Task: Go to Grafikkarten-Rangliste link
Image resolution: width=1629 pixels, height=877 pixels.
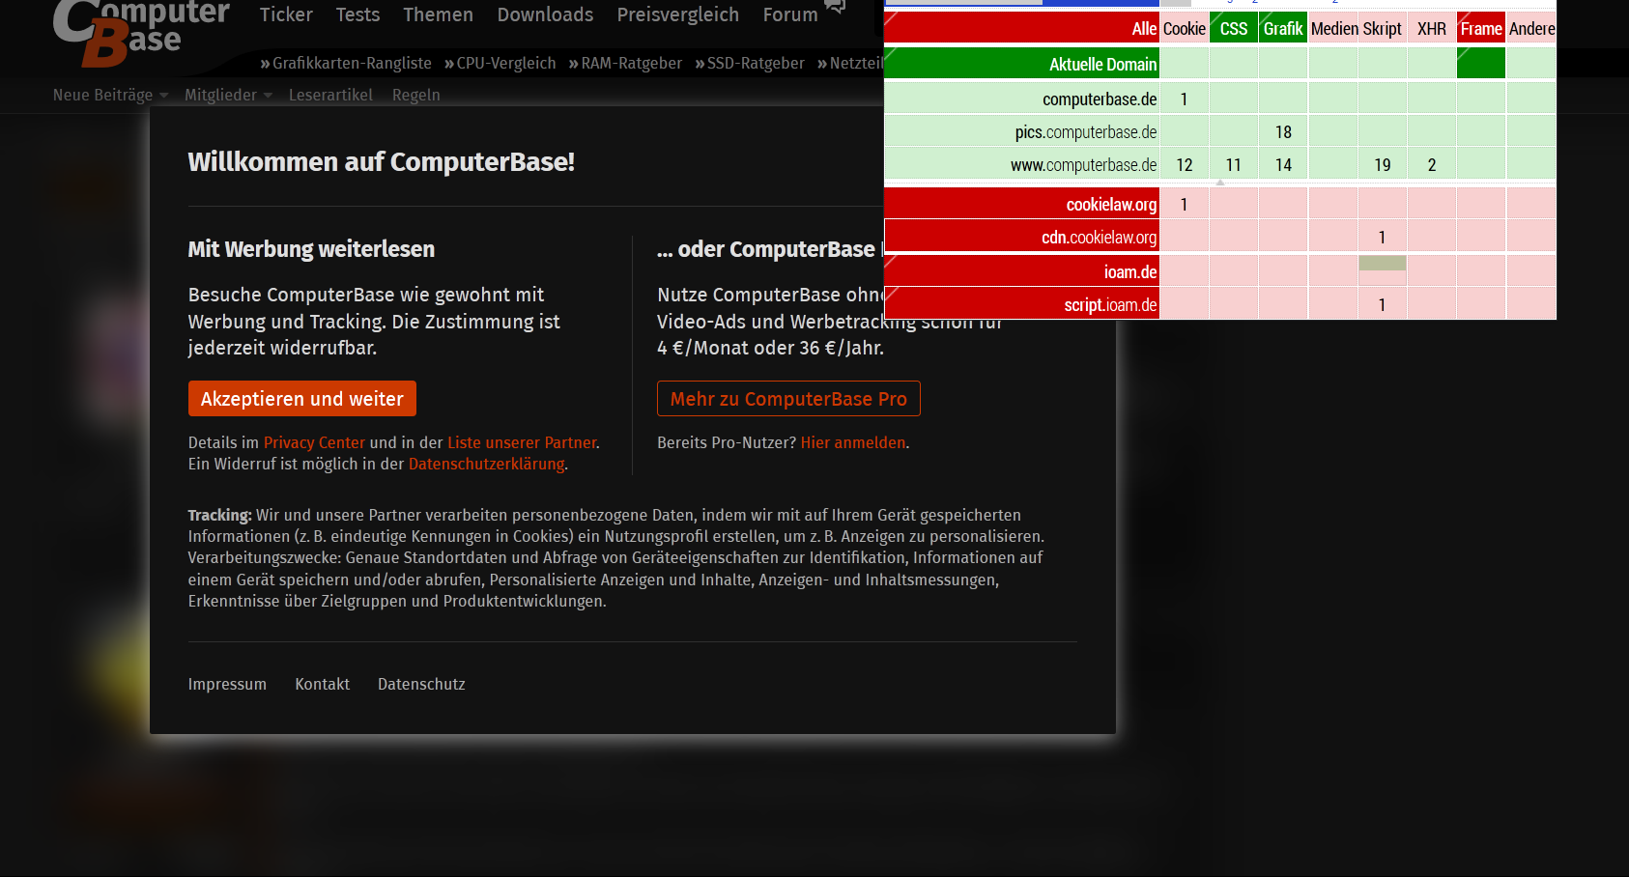Action: (x=346, y=63)
